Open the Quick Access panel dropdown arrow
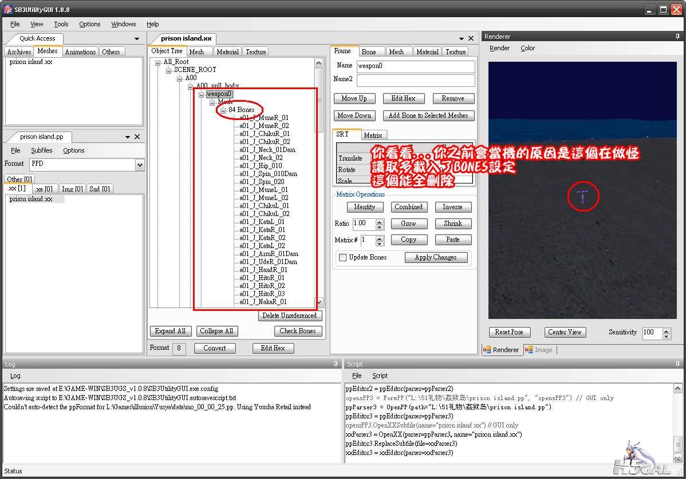Image resolution: width=686 pixels, height=479 pixels. point(137,39)
